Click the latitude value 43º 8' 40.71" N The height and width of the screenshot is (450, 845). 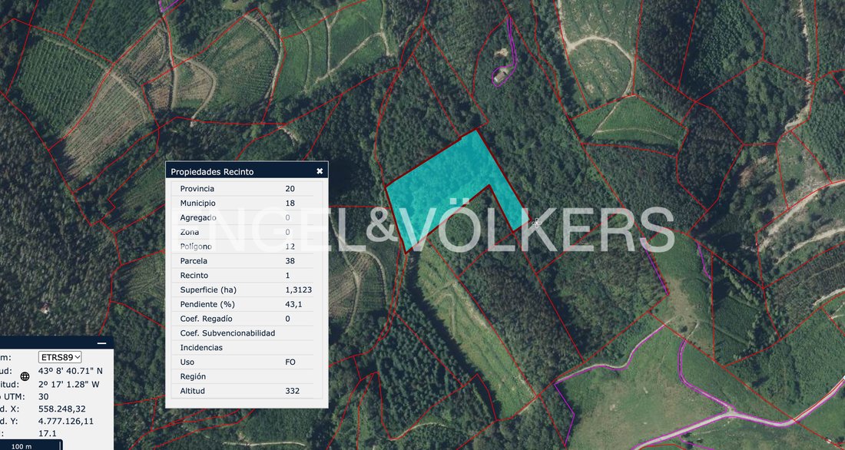[x=70, y=371]
